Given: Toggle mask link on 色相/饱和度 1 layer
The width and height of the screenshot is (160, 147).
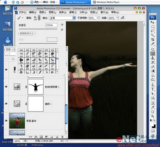Looking at the screenshot, I should point(26,87).
